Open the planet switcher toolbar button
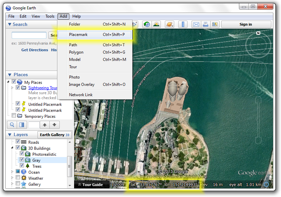Viewport: 281px width, 197px height. 170,24
